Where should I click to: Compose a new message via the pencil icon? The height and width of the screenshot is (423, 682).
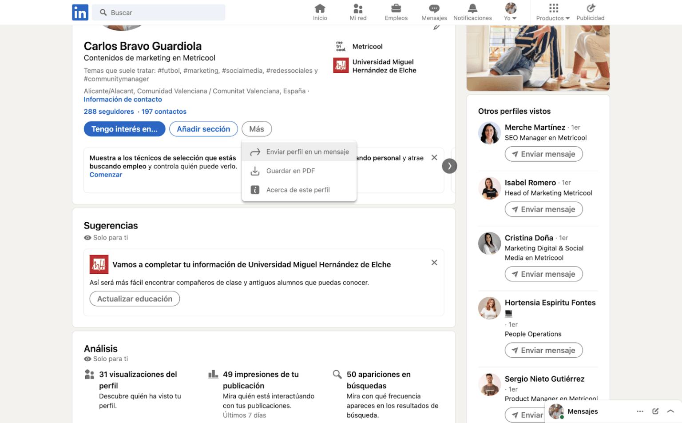point(656,411)
